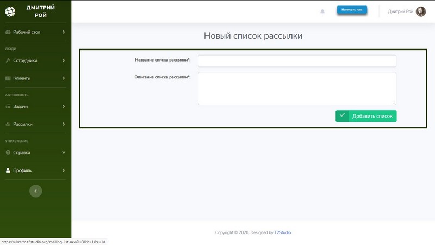Click the Рассылки icon in sidebar

[8, 124]
